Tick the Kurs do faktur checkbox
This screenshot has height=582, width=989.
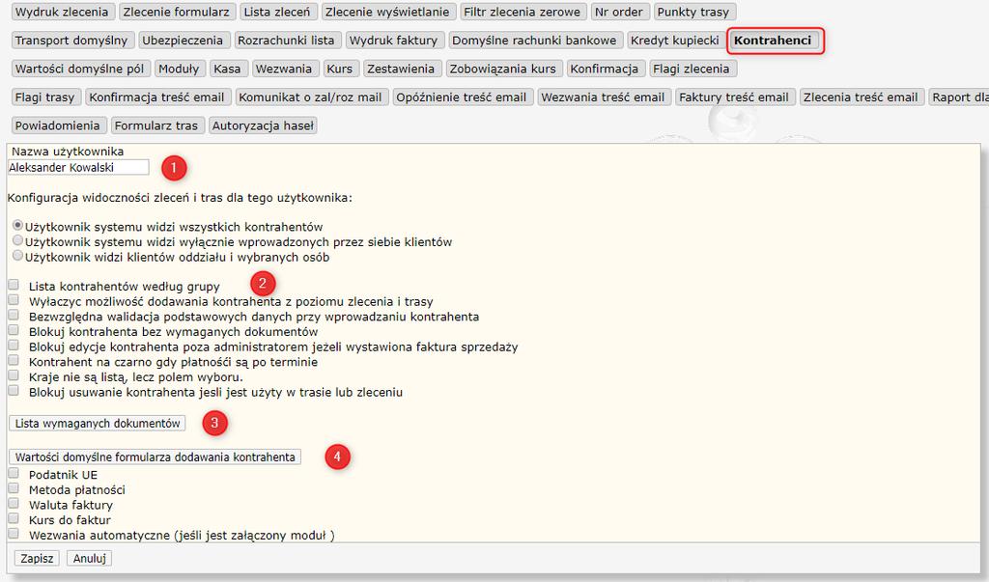(x=14, y=519)
